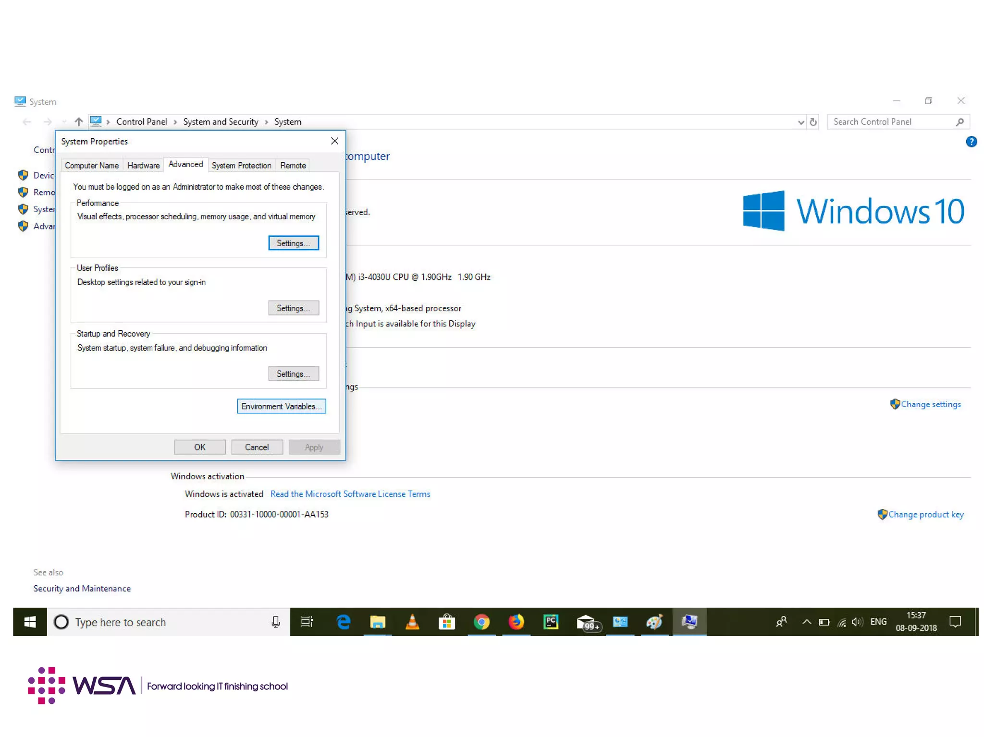This screenshot has width=984, height=737.
Task: Open Performance Settings button
Action: pos(293,243)
